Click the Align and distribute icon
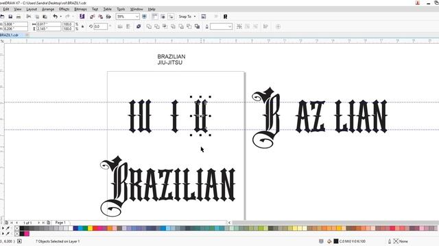Viewport: 439px width, 246px height. [265, 27]
